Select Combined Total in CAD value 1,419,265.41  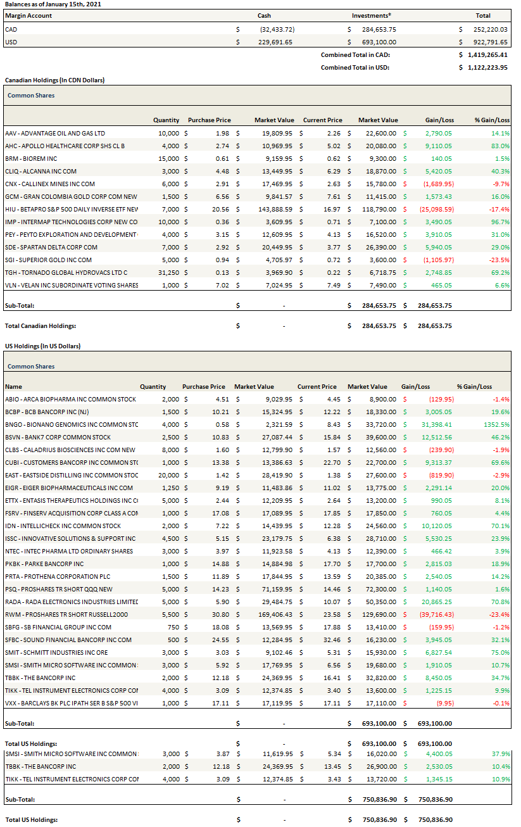pos(486,55)
